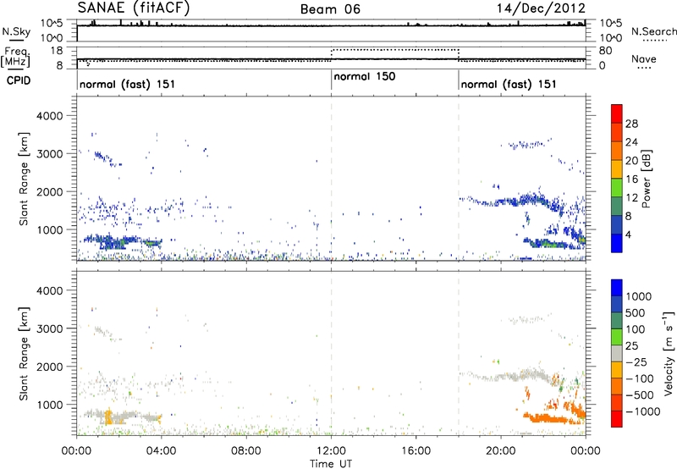Click the date '14/Dec/2012'
The image size is (677, 469).
[x=541, y=8]
